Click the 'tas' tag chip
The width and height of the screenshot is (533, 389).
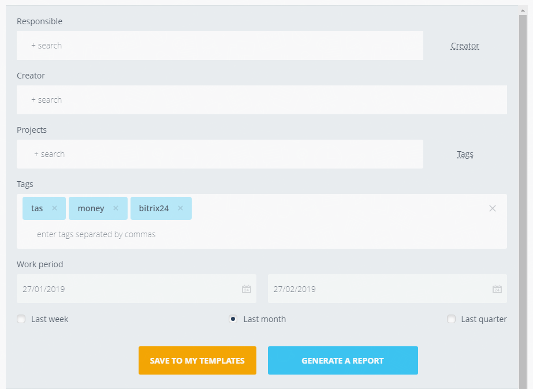[x=44, y=208]
